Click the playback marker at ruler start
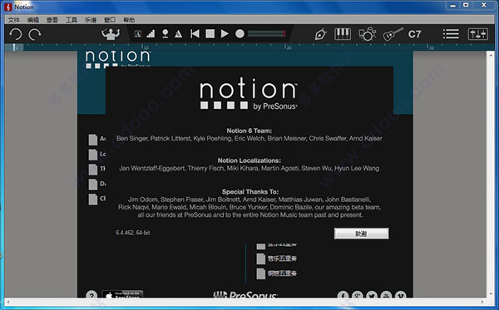Viewport: 499px width, 310px height. tap(15, 47)
